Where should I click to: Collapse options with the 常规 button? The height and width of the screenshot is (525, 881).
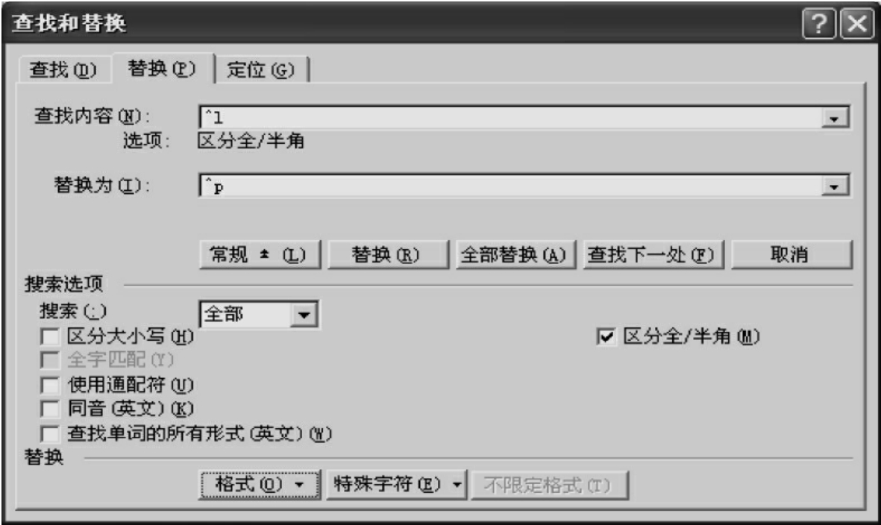point(260,255)
